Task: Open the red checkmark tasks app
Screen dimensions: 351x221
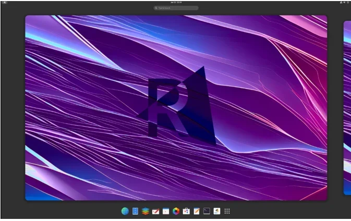Action: tap(155, 211)
